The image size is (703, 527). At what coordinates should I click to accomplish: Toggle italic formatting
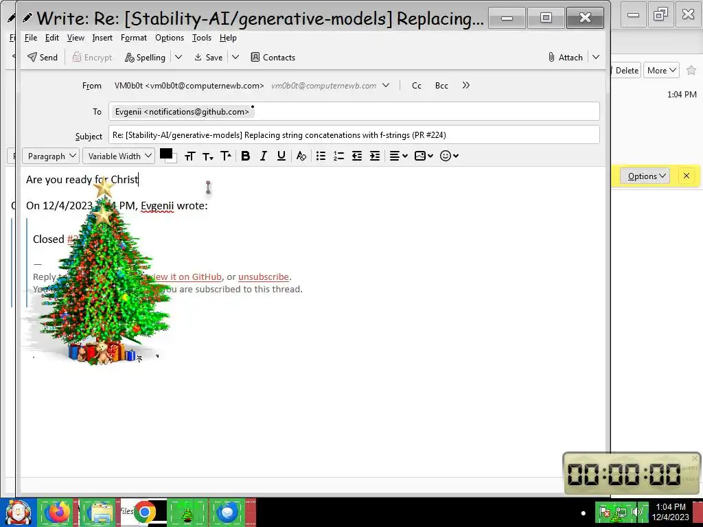point(263,156)
